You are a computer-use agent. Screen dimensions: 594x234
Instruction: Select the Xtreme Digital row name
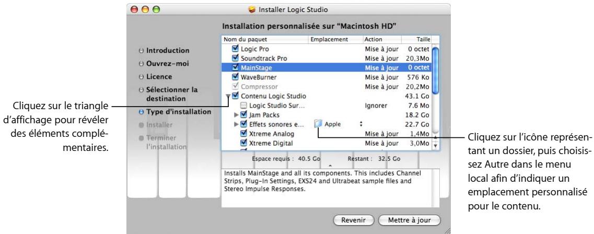point(271,143)
